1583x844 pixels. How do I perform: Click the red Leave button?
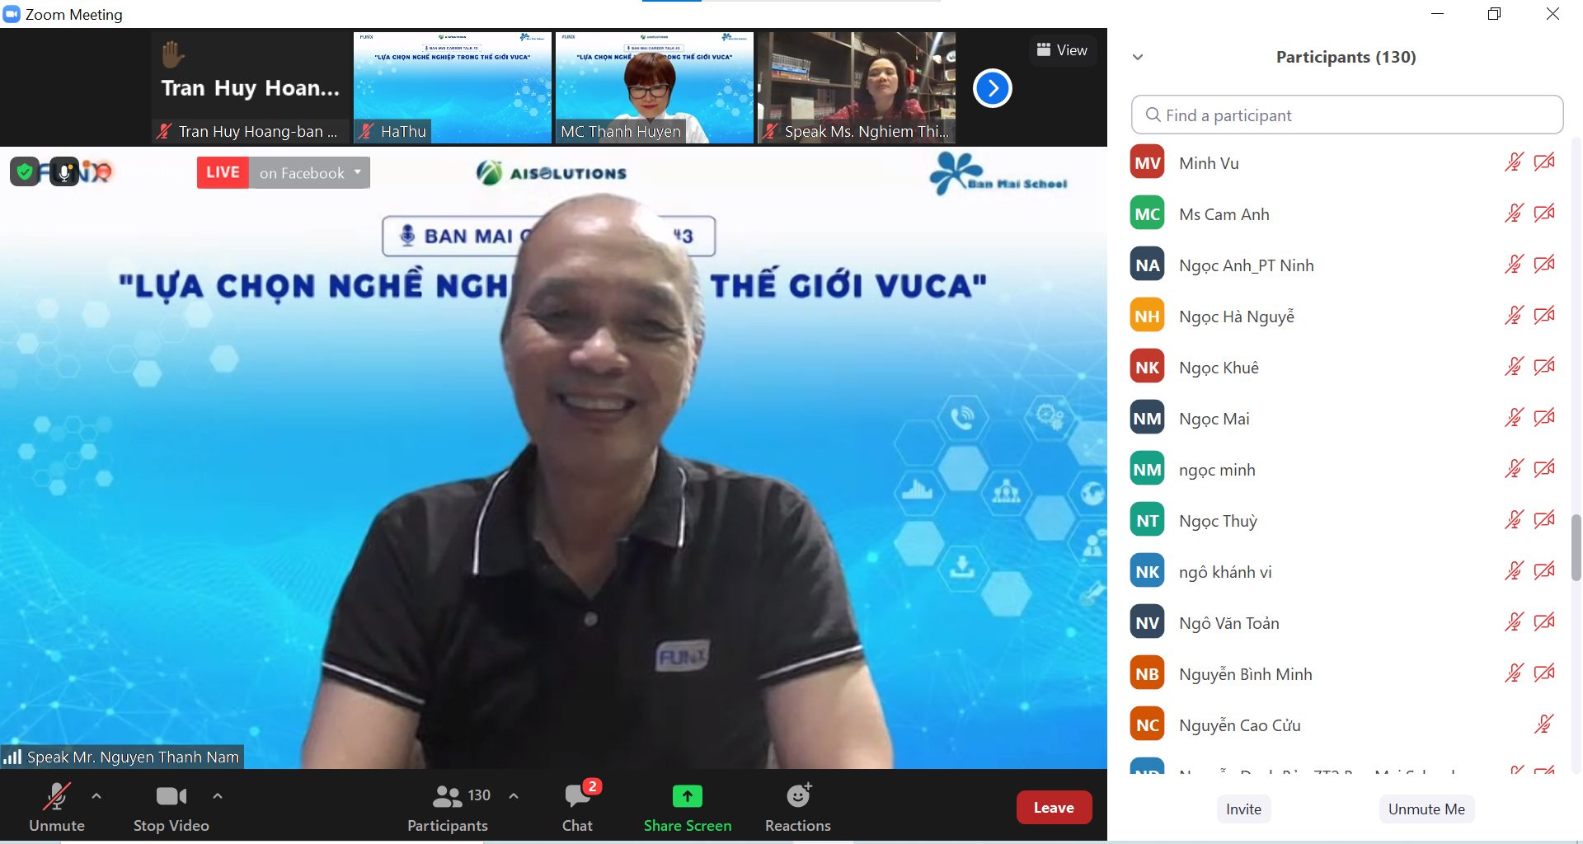click(x=1054, y=808)
